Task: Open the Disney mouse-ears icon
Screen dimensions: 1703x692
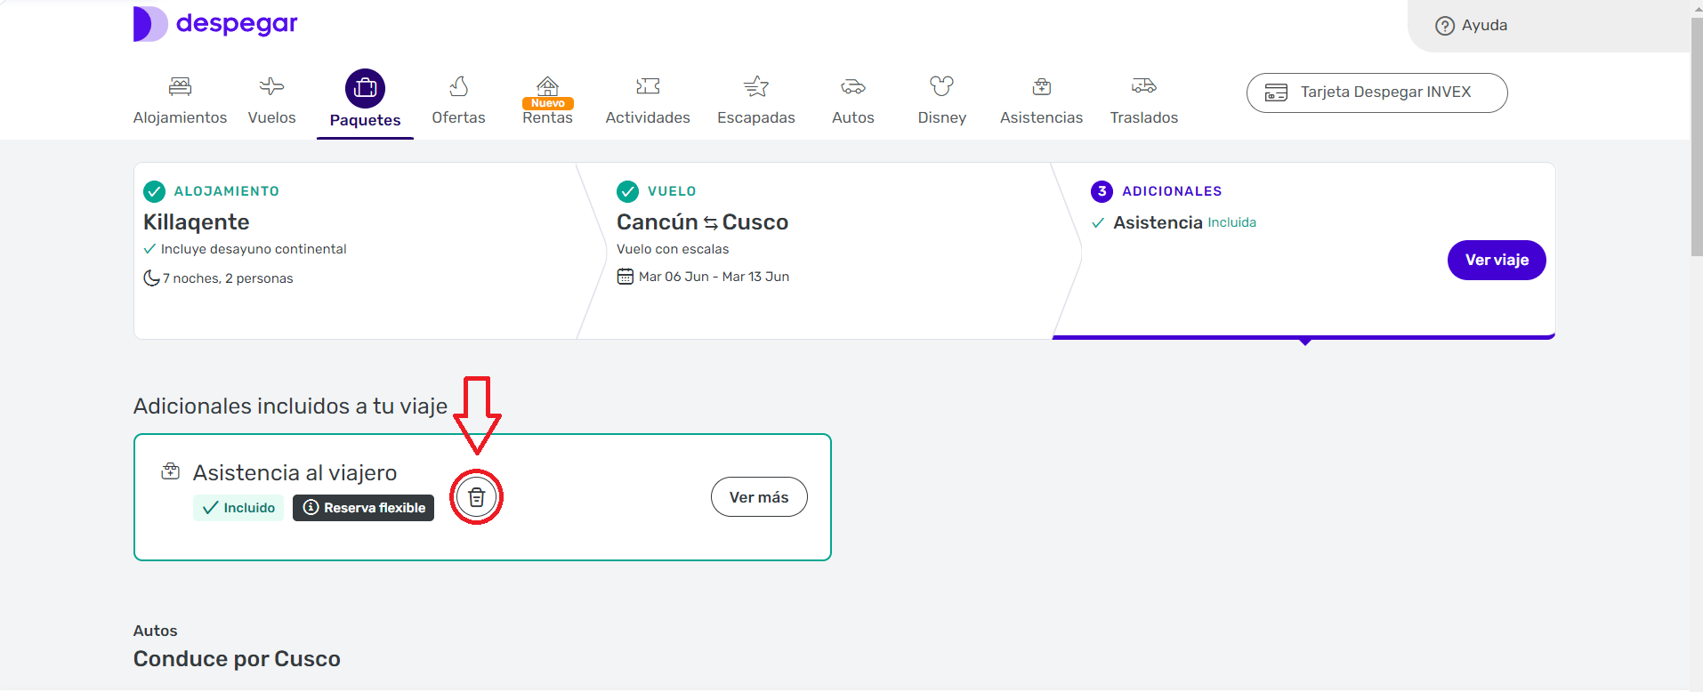Action: (941, 86)
